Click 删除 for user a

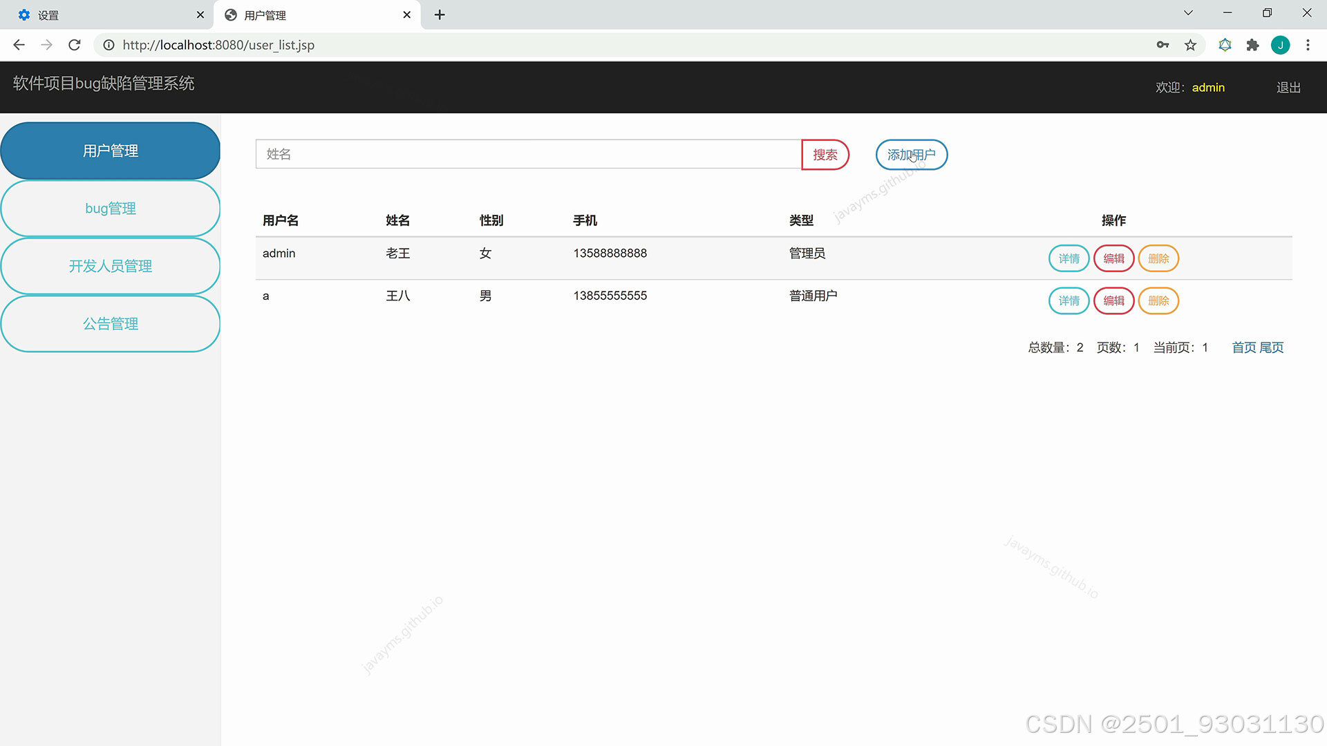click(1158, 300)
